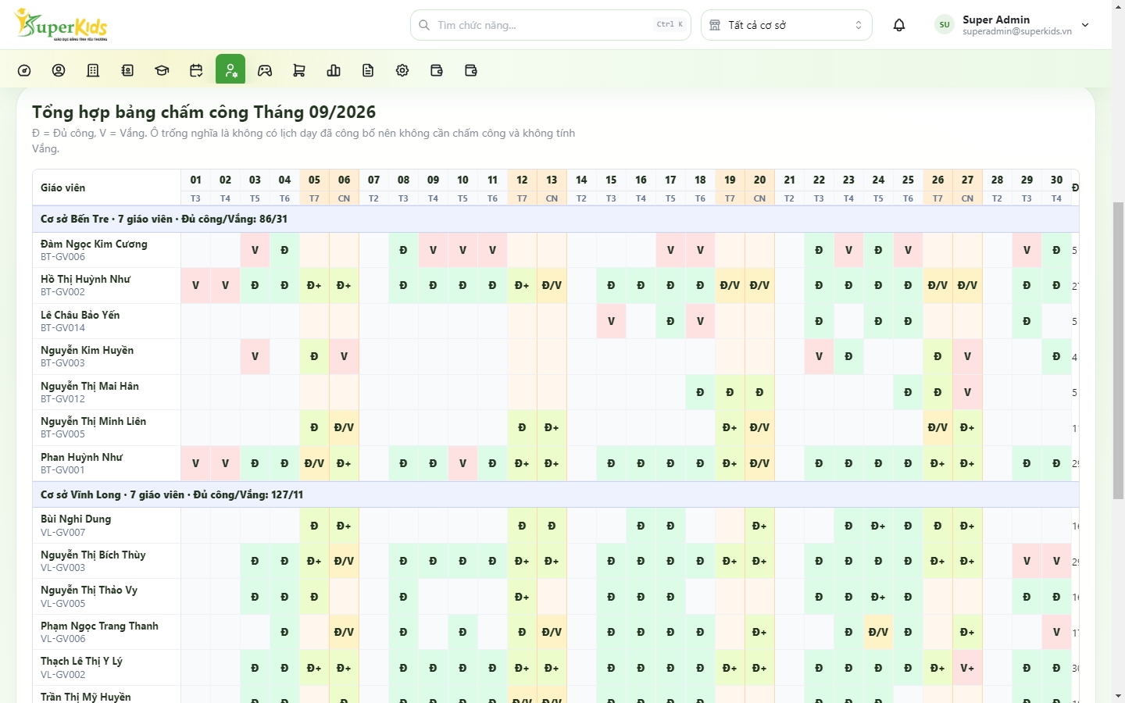Open the notifications bell
1125x703 pixels.
[899, 25]
